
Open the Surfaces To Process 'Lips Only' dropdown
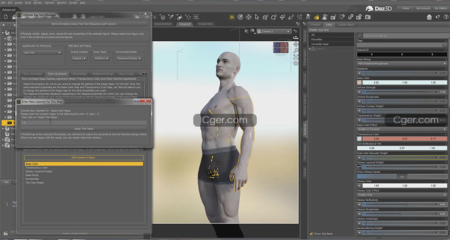[42, 53]
